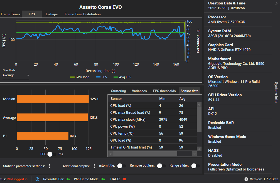Screen dimensions: 280x183
Task: Collapse System Info panel chevron
Action: pos(276,3)
